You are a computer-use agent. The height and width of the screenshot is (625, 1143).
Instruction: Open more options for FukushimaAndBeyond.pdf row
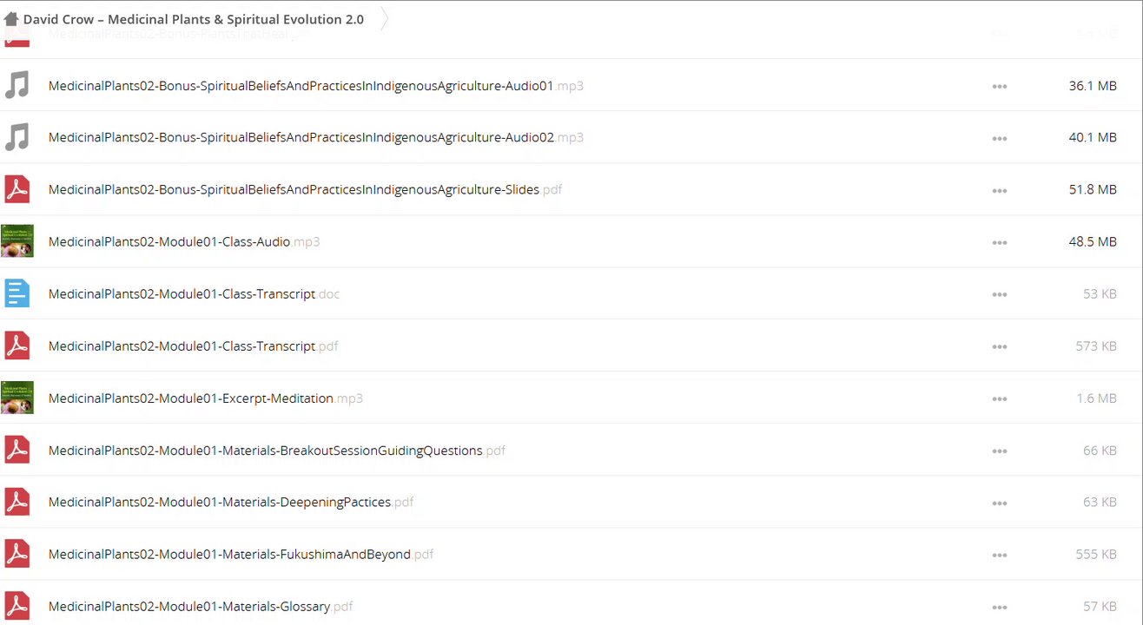coord(1000,555)
